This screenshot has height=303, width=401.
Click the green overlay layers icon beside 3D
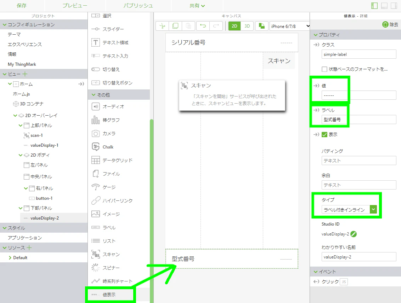[x=261, y=26]
